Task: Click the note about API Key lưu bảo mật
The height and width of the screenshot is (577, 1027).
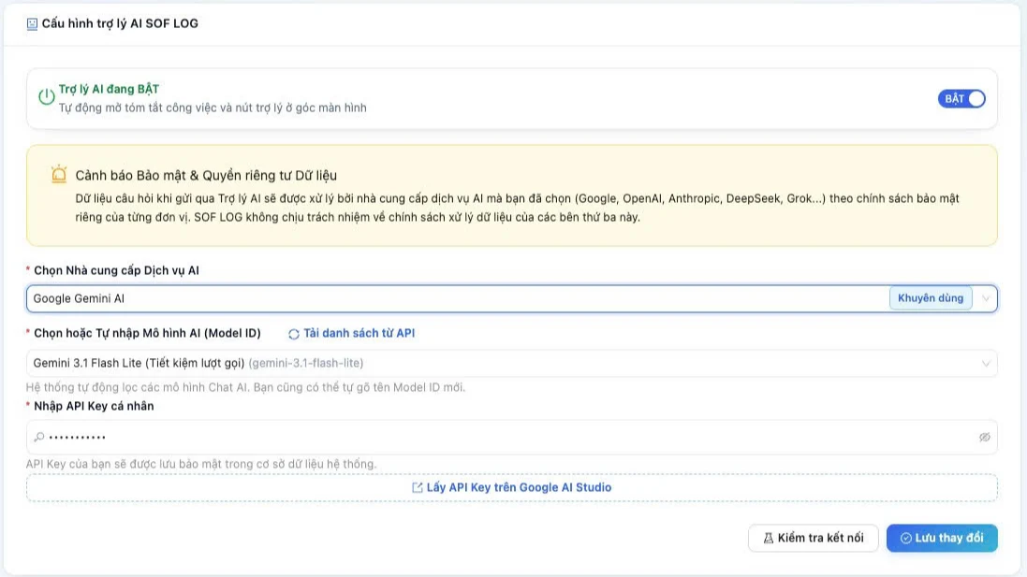Action: (x=201, y=464)
